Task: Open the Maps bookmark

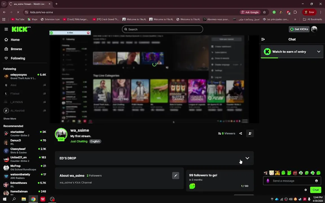Action: tap(33, 19)
